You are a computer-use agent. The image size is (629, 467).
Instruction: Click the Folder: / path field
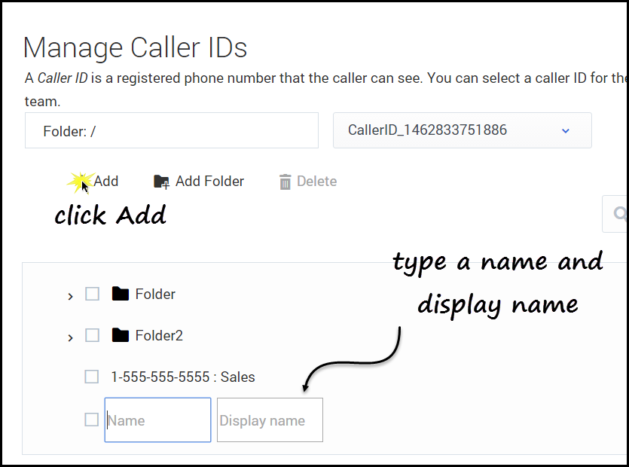171,131
